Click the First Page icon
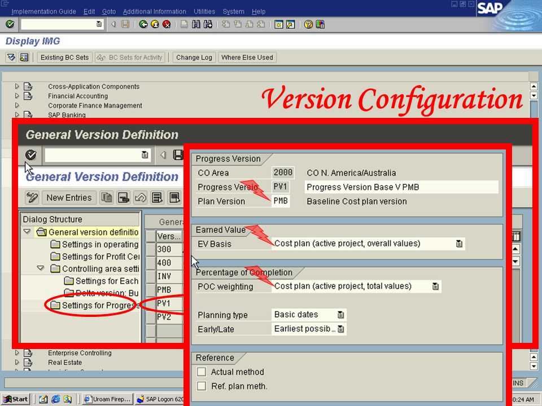Screen dimensions: 542x406 pyautogui.click(x=226, y=24)
